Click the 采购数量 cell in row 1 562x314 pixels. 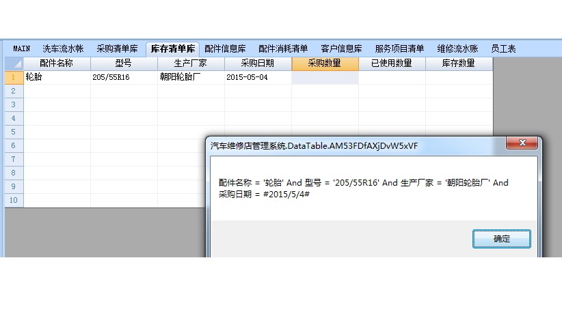(x=325, y=77)
